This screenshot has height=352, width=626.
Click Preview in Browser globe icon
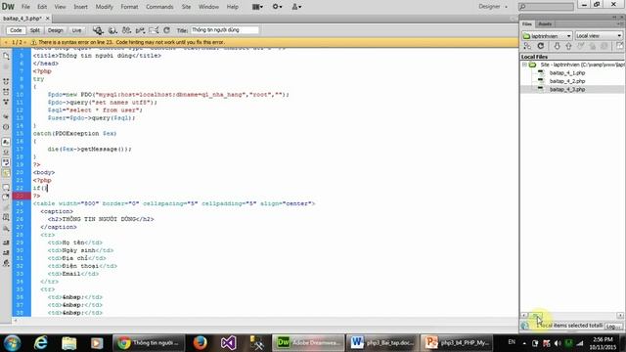click(x=112, y=30)
